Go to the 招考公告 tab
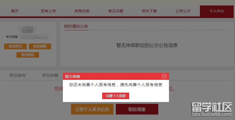 48,11
